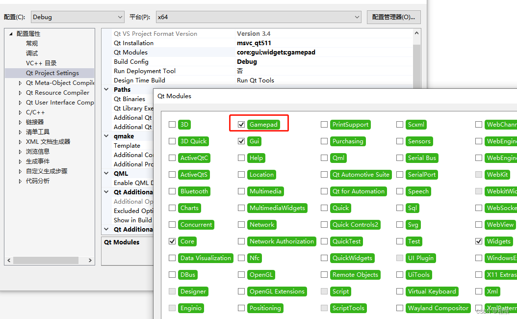Enable the Concurrent module checkbox
Screen dimensions: 517x319
pyautogui.click(x=172, y=224)
